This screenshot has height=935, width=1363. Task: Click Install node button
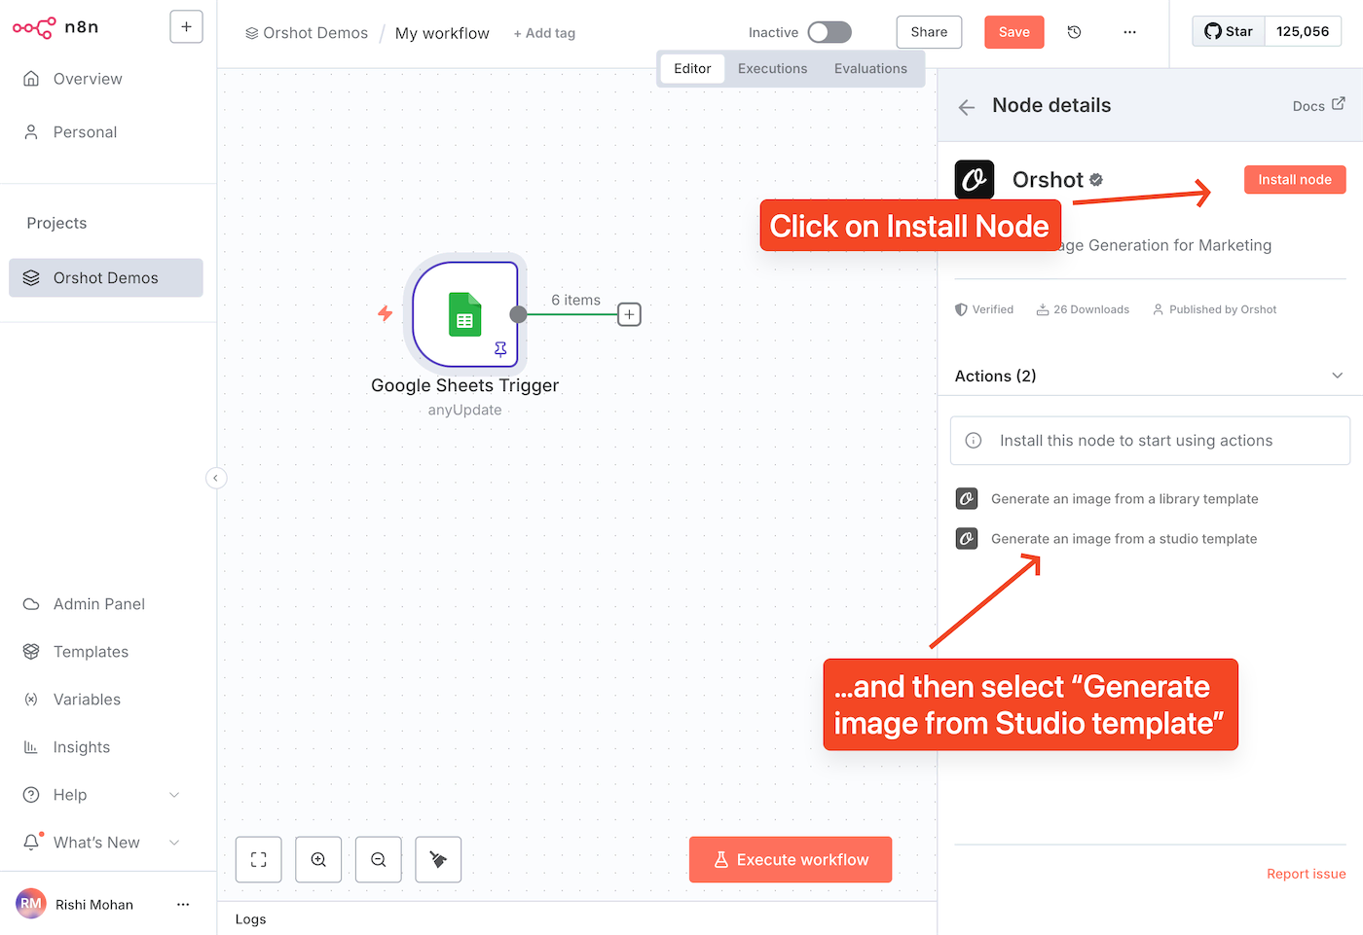(1295, 180)
